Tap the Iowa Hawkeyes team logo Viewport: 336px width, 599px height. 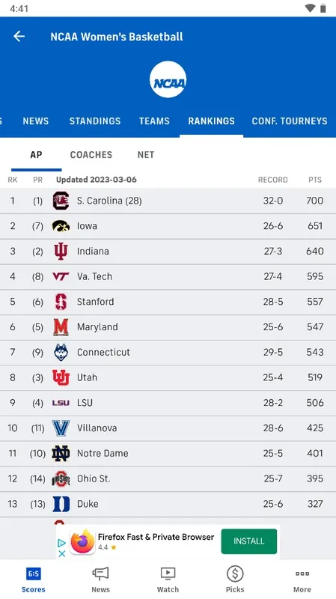coord(61,226)
